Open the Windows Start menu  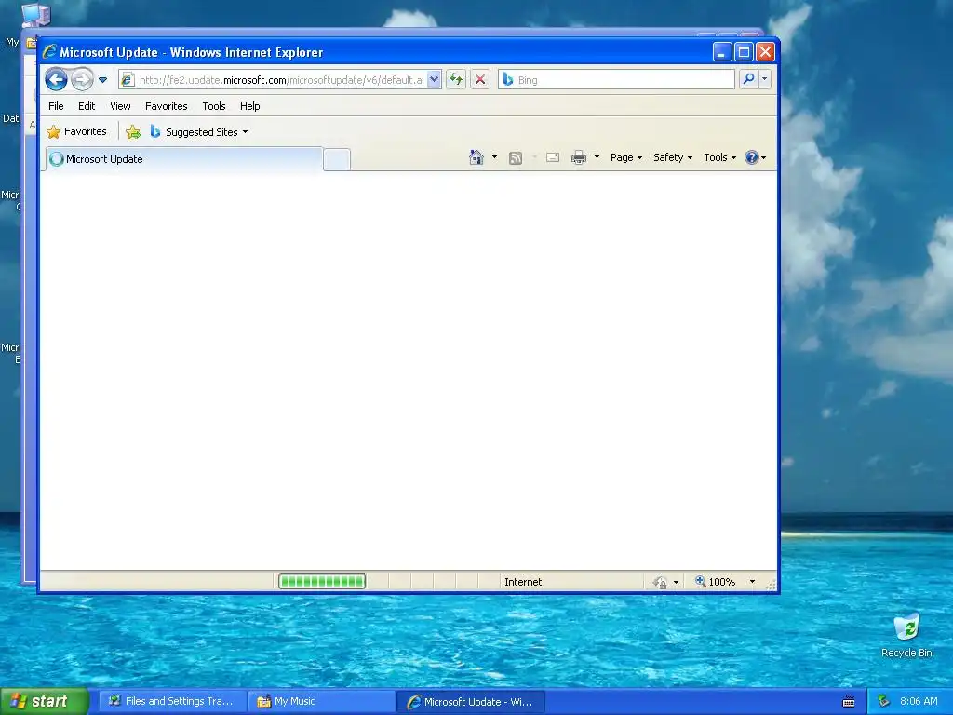pyautogui.click(x=44, y=701)
